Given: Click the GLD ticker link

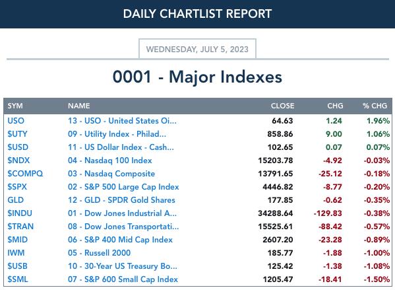Looking at the screenshot, I should click(15, 200).
